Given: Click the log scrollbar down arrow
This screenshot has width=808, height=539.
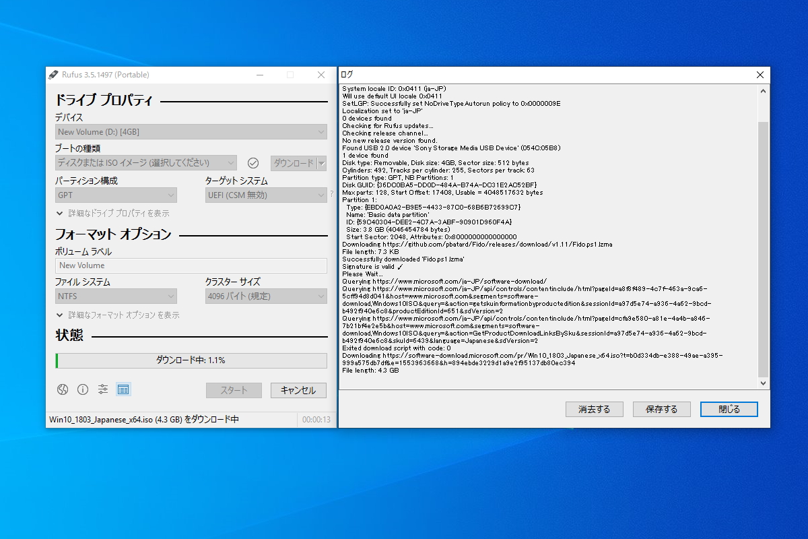Looking at the screenshot, I should pos(763,383).
